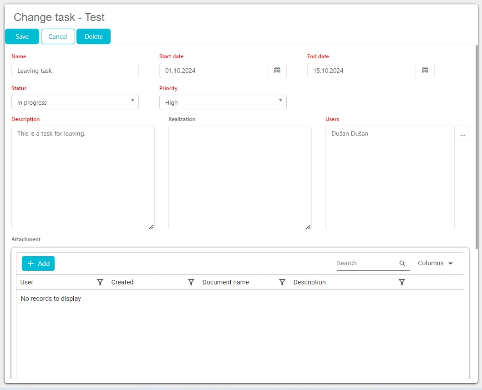Image resolution: width=482 pixels, height=390 pixels.
Task: Click the attachment Search field
Action: click(366, 263)
